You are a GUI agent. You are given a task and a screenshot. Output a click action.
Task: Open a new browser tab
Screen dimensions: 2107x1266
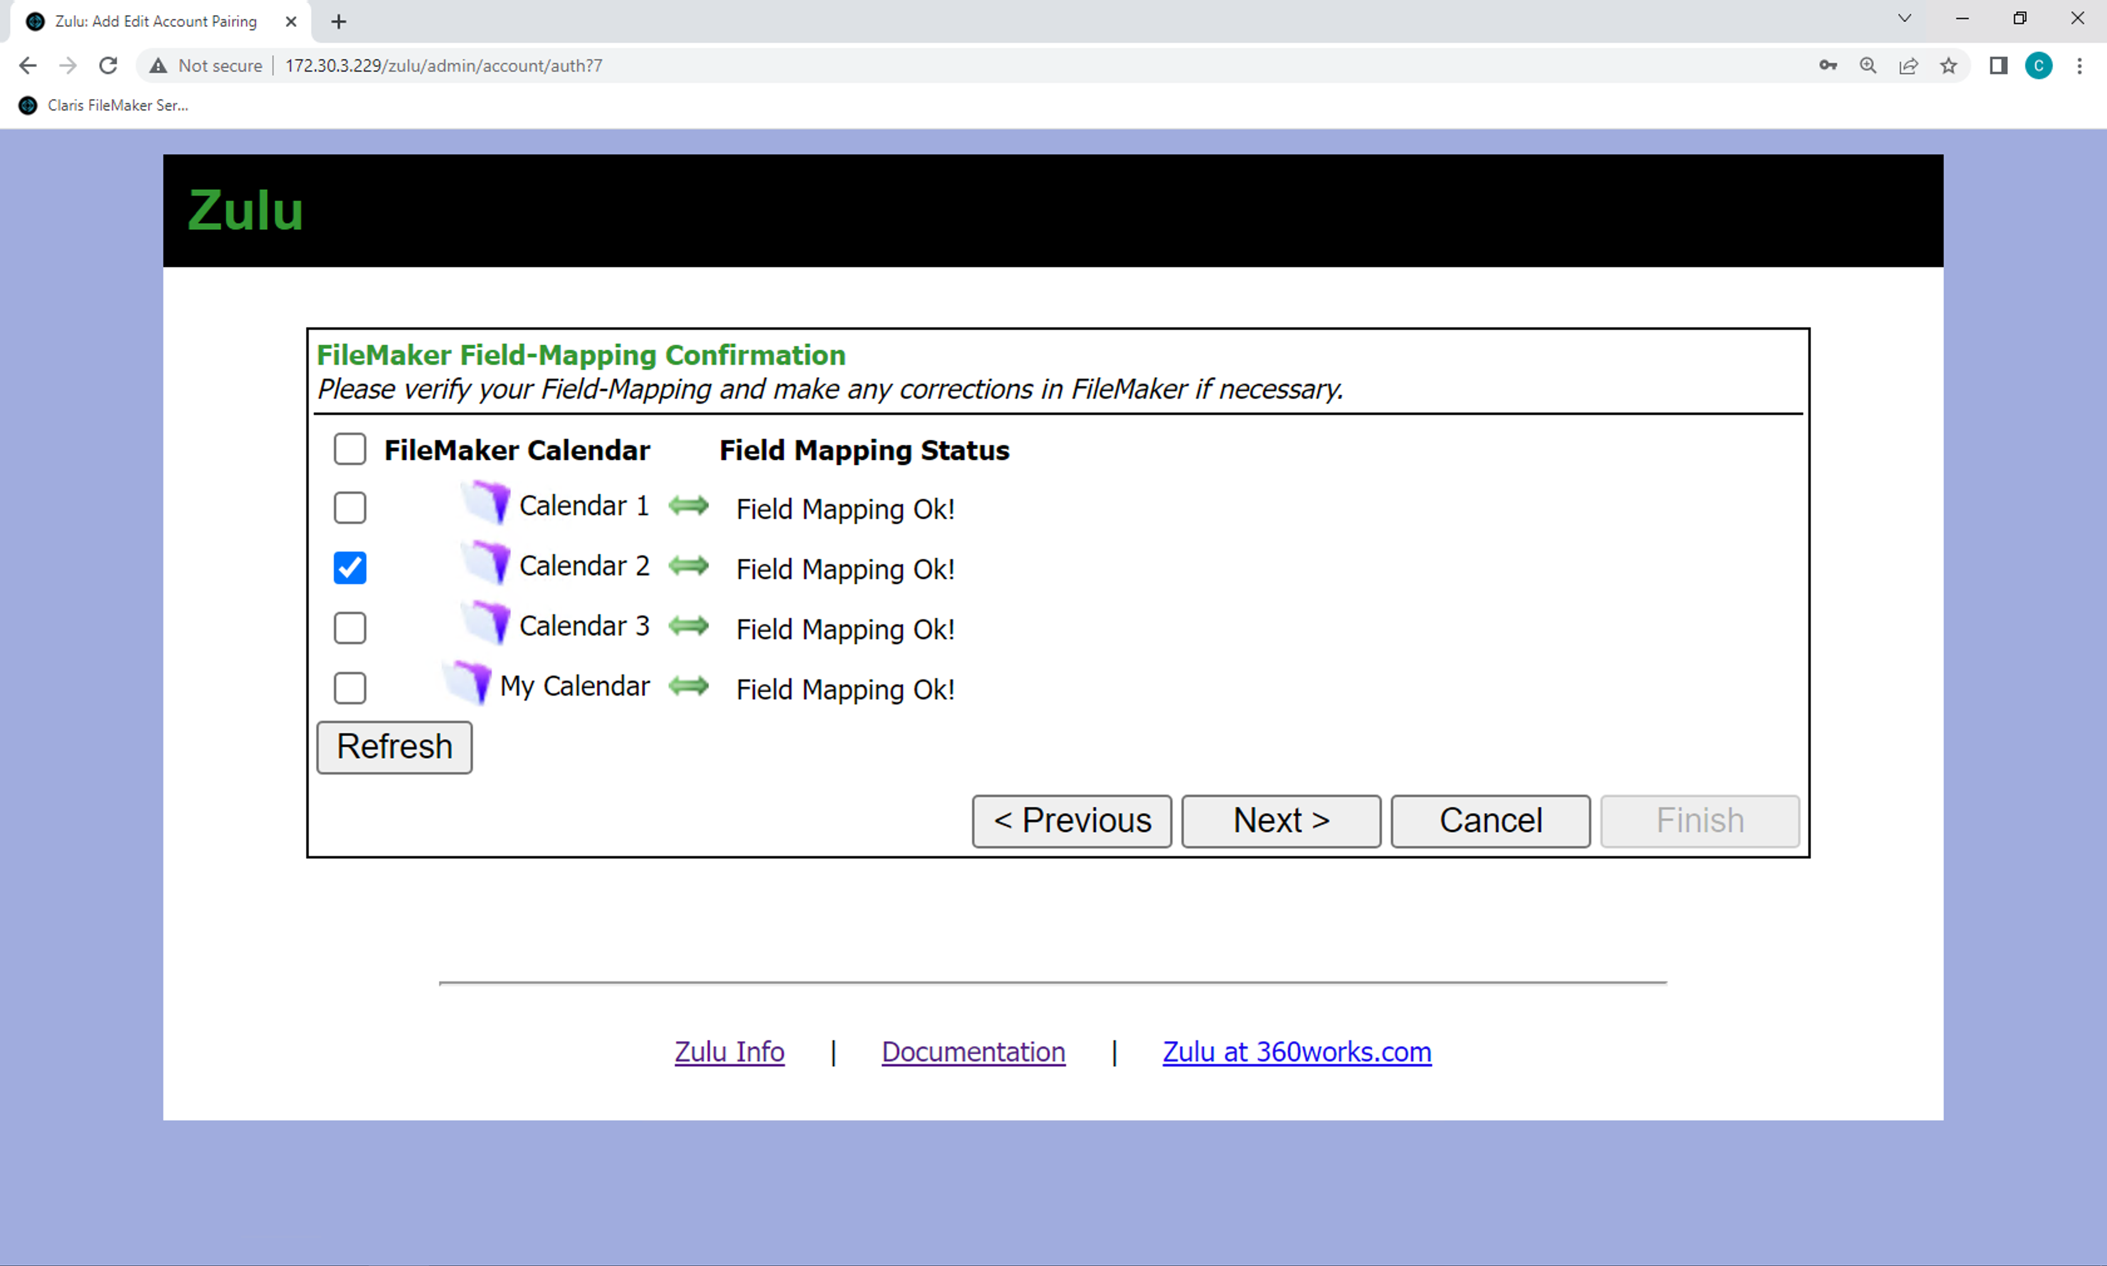[x=339, y=22]
